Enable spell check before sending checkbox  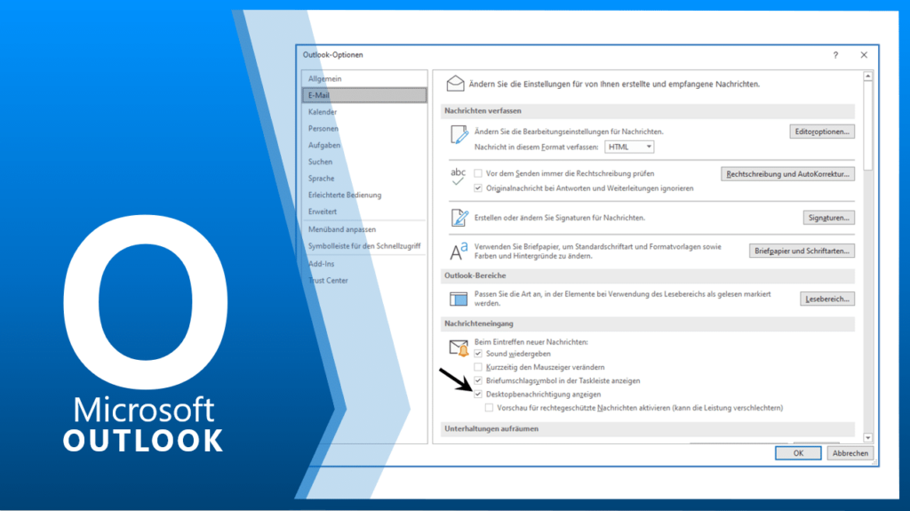click(477, 173)
